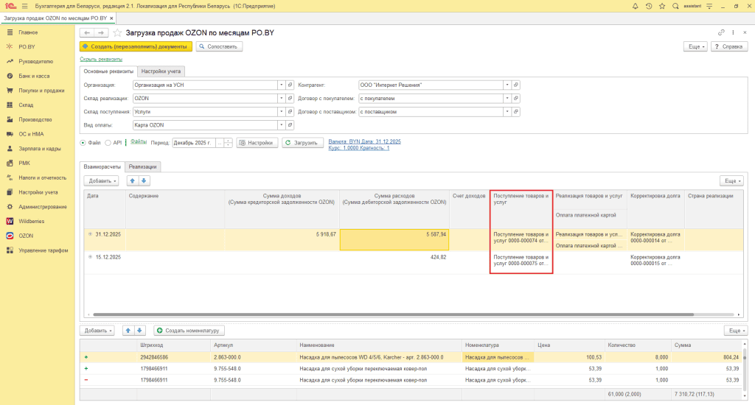The image size is (755, 405).
Task: Open Контрагент field reference
Action: pyautogui.click(x=515, y=85)
